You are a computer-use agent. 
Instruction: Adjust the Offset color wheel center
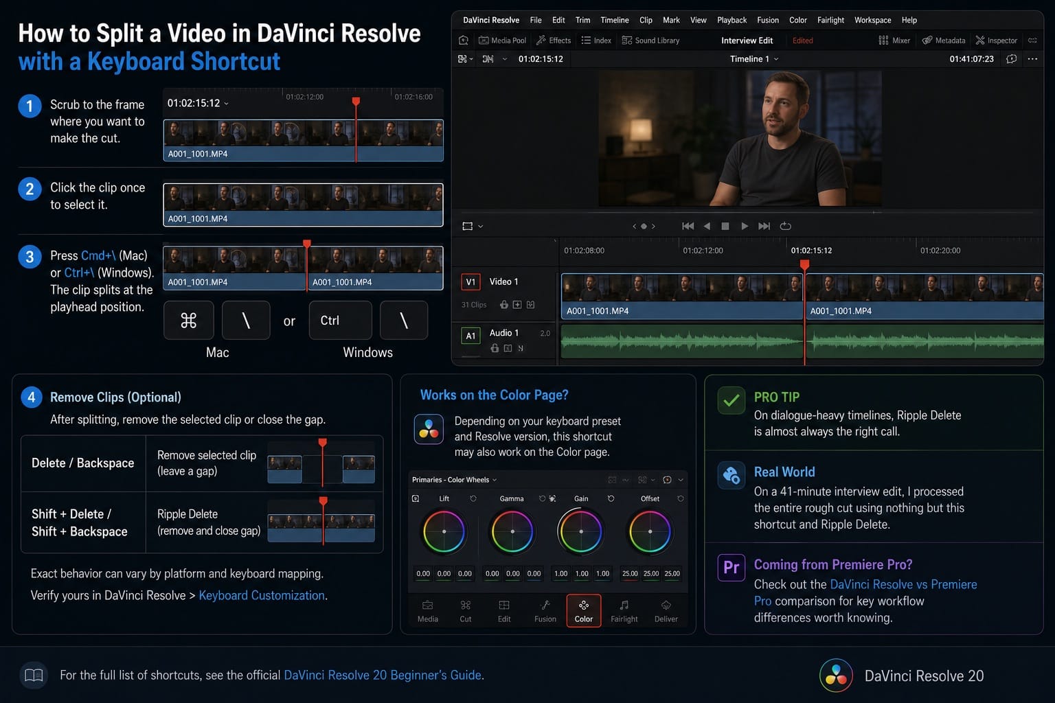point(650,531)
